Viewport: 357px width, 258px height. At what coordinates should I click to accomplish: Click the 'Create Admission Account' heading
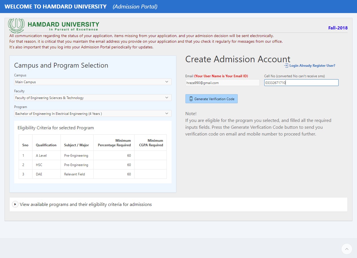(238, 59)
